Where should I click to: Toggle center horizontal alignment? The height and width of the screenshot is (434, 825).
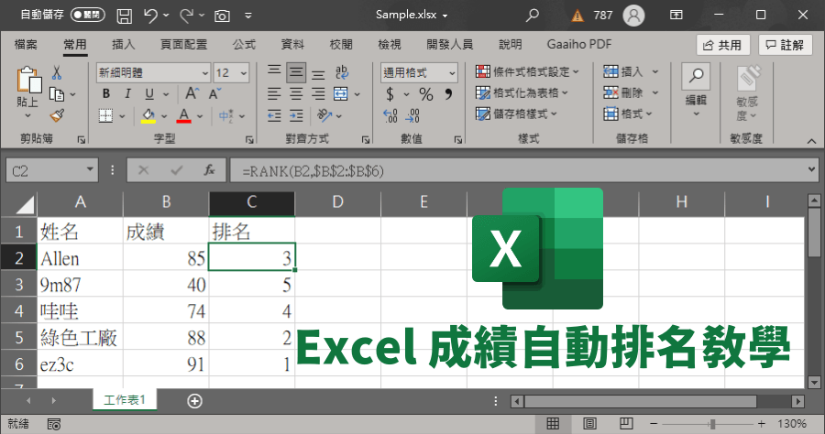pyautogui.click(x=296, y=94)
